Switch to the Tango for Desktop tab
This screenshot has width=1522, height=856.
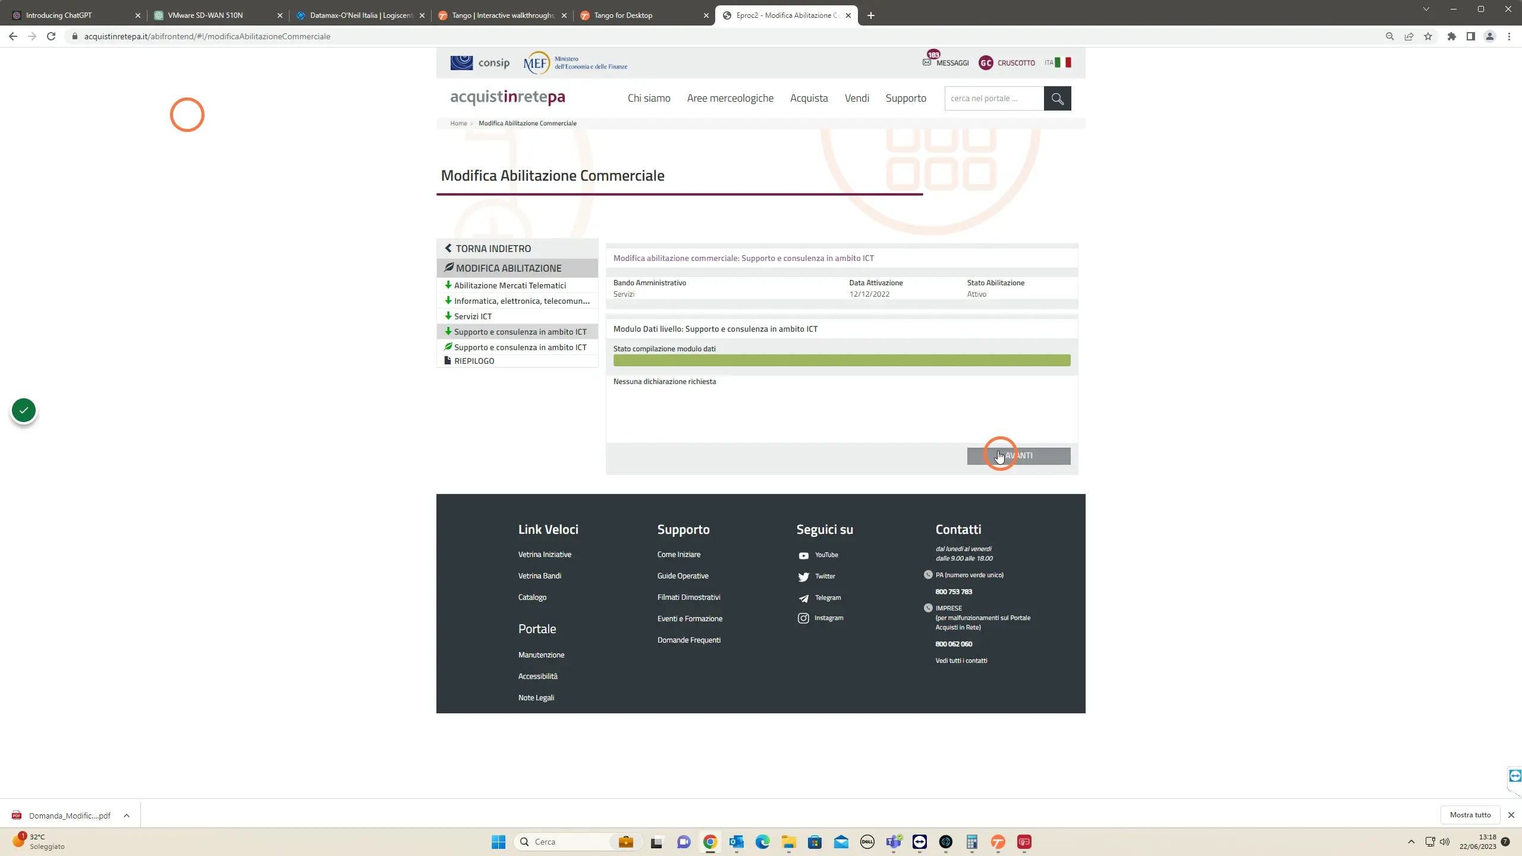[x=644, y=15]
